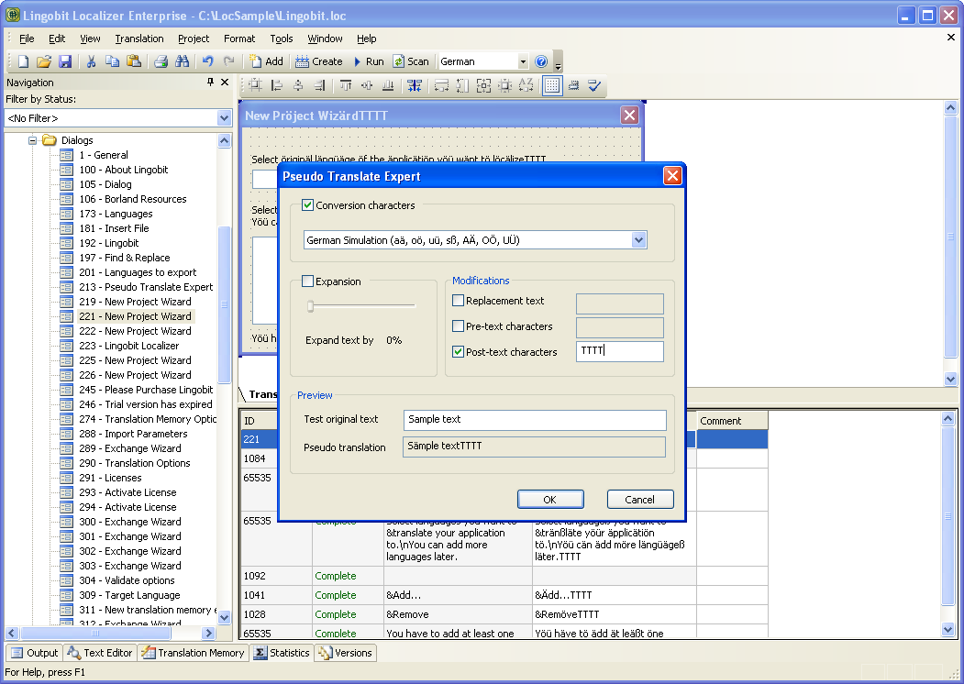964x684 pixels.
Task: Click the center horizontally layout icon
Action: pos(298,85)
